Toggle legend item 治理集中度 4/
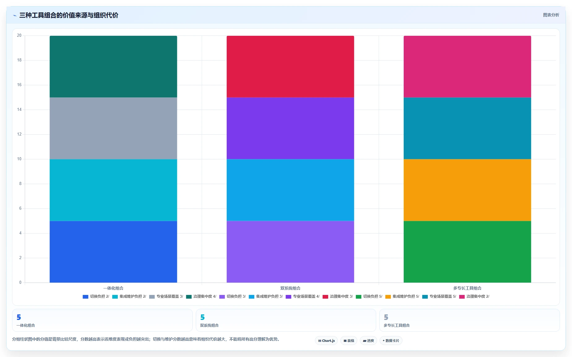 (201, 296)
